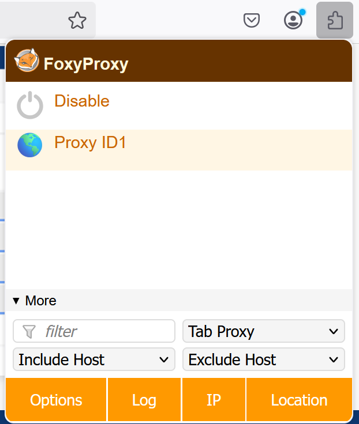The width and height of the screenshot is (359, 424).
Task: Open the Log view
Action: point(144,400)
